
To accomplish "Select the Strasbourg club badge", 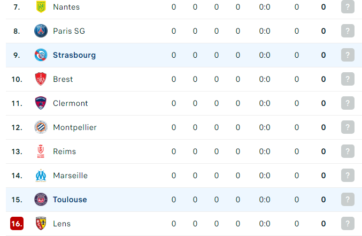I will point(41,55).
